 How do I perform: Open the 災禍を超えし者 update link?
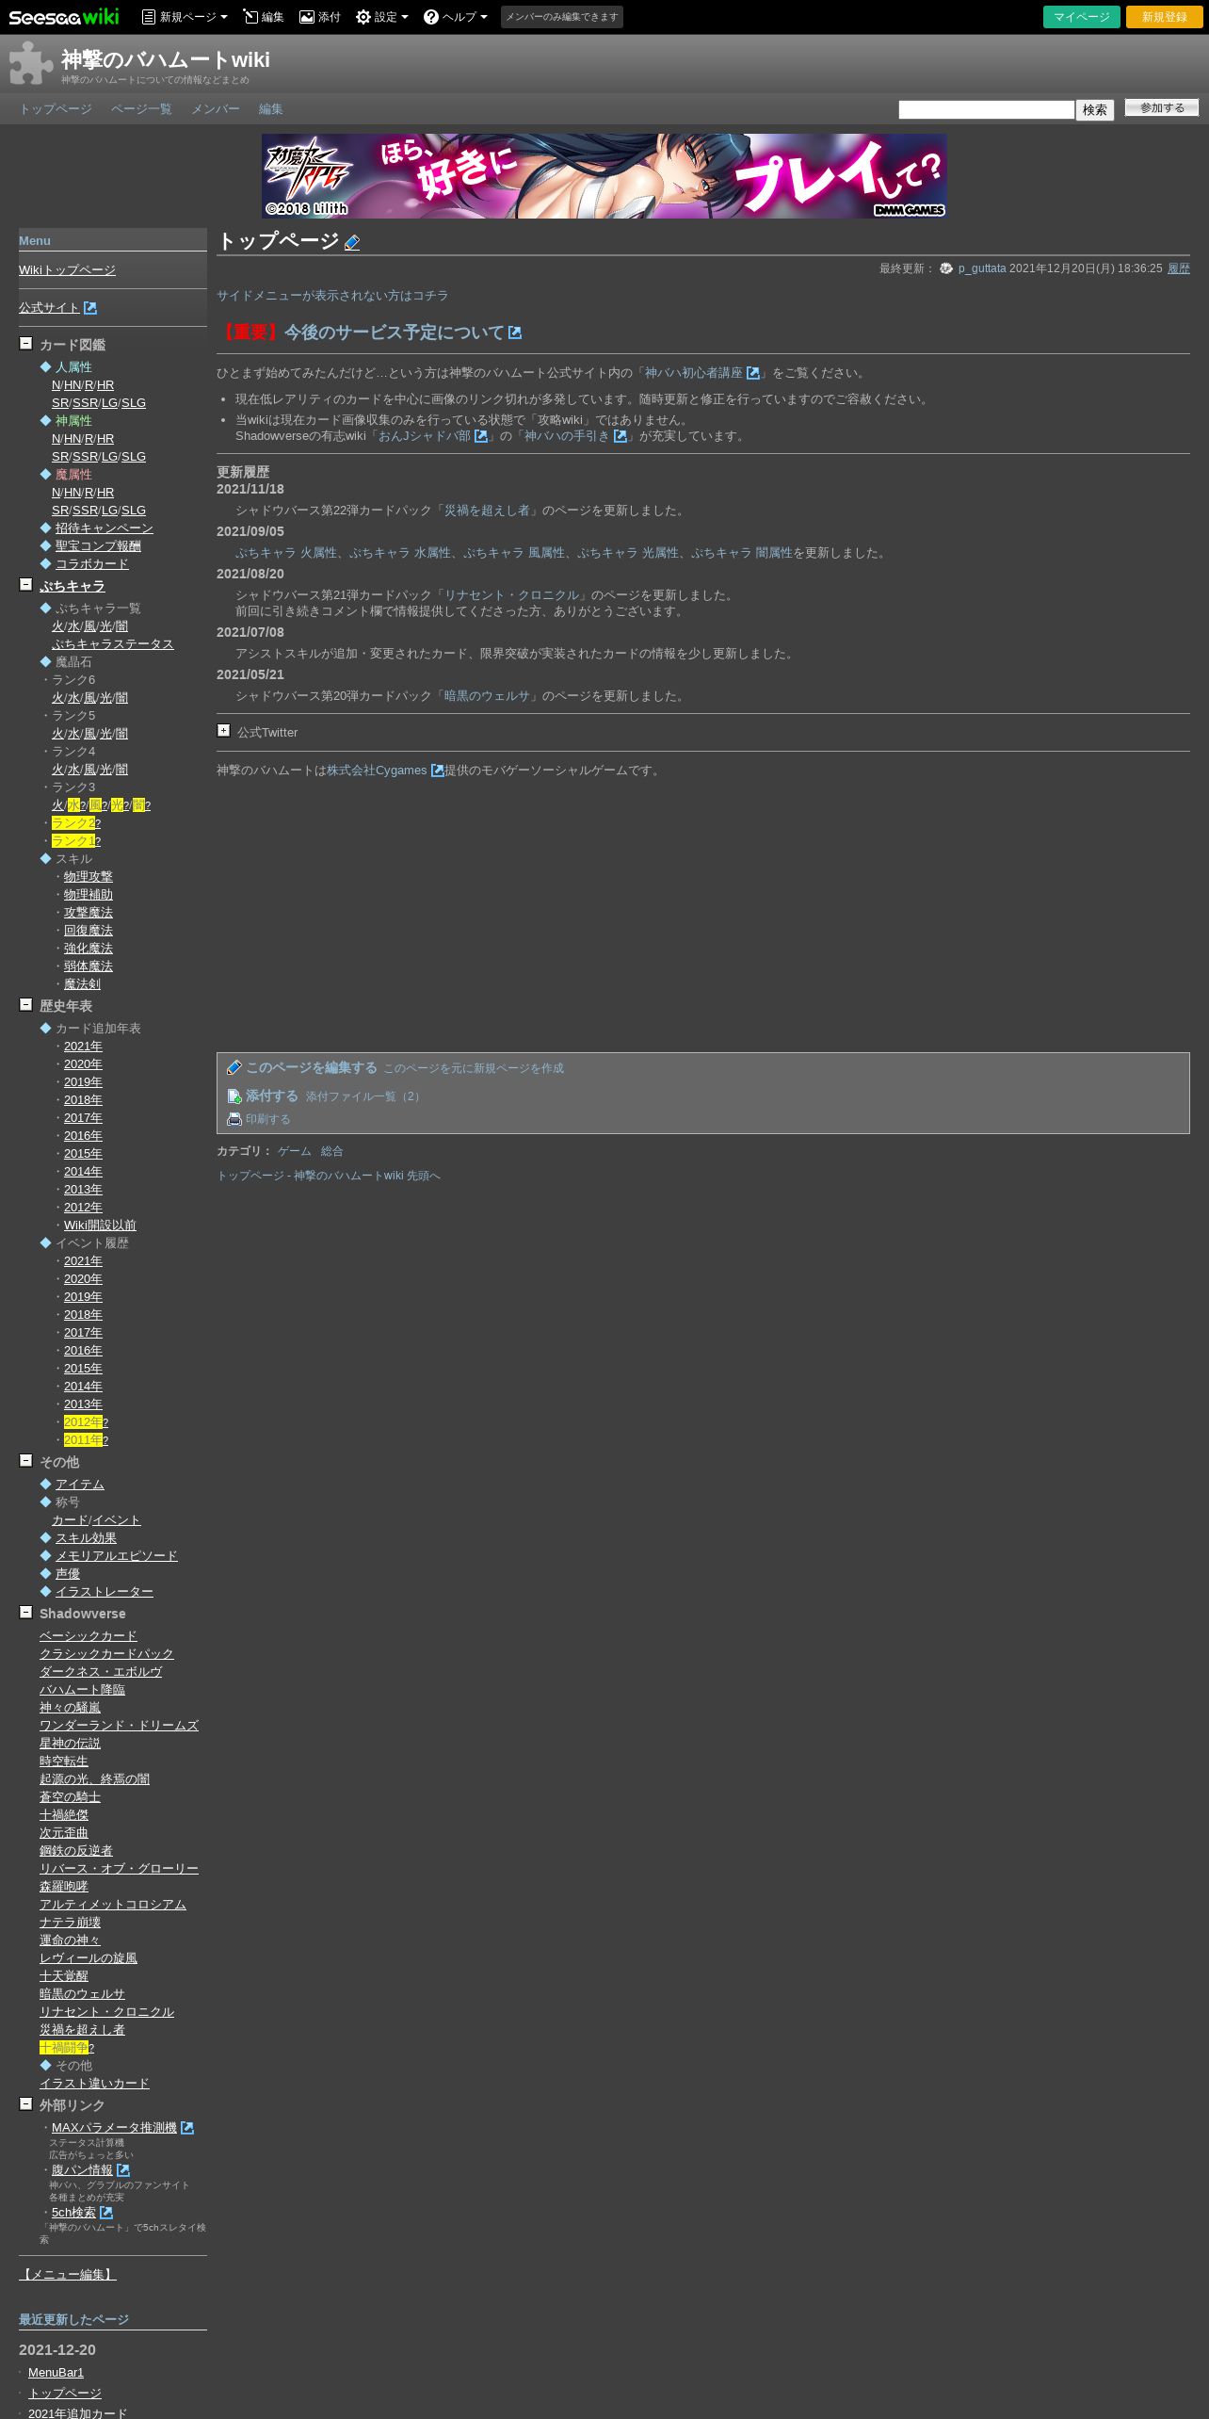pyautogui.click(x=487, y=511)
